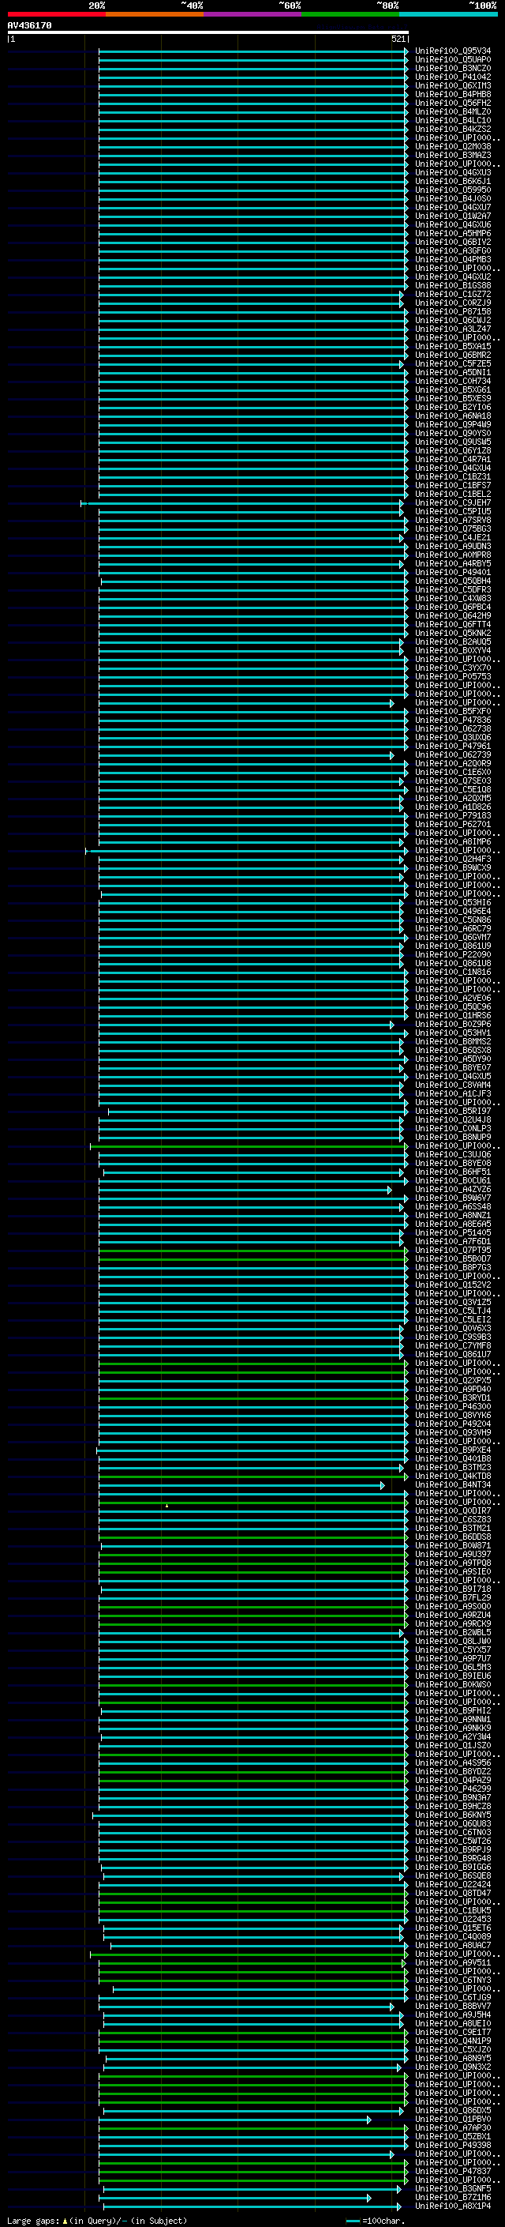505x2227 pixels.
Task: Open UniRef100_P47836 hit
Action: (452, 720)
